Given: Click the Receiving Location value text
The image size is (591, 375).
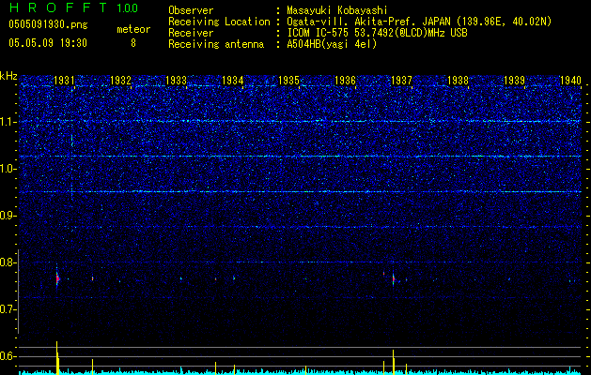Looking at the screenshot, I should pos(419,22).
